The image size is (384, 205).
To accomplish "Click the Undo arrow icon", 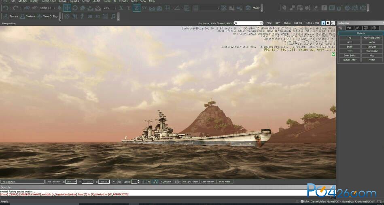I will click(6, 8).
